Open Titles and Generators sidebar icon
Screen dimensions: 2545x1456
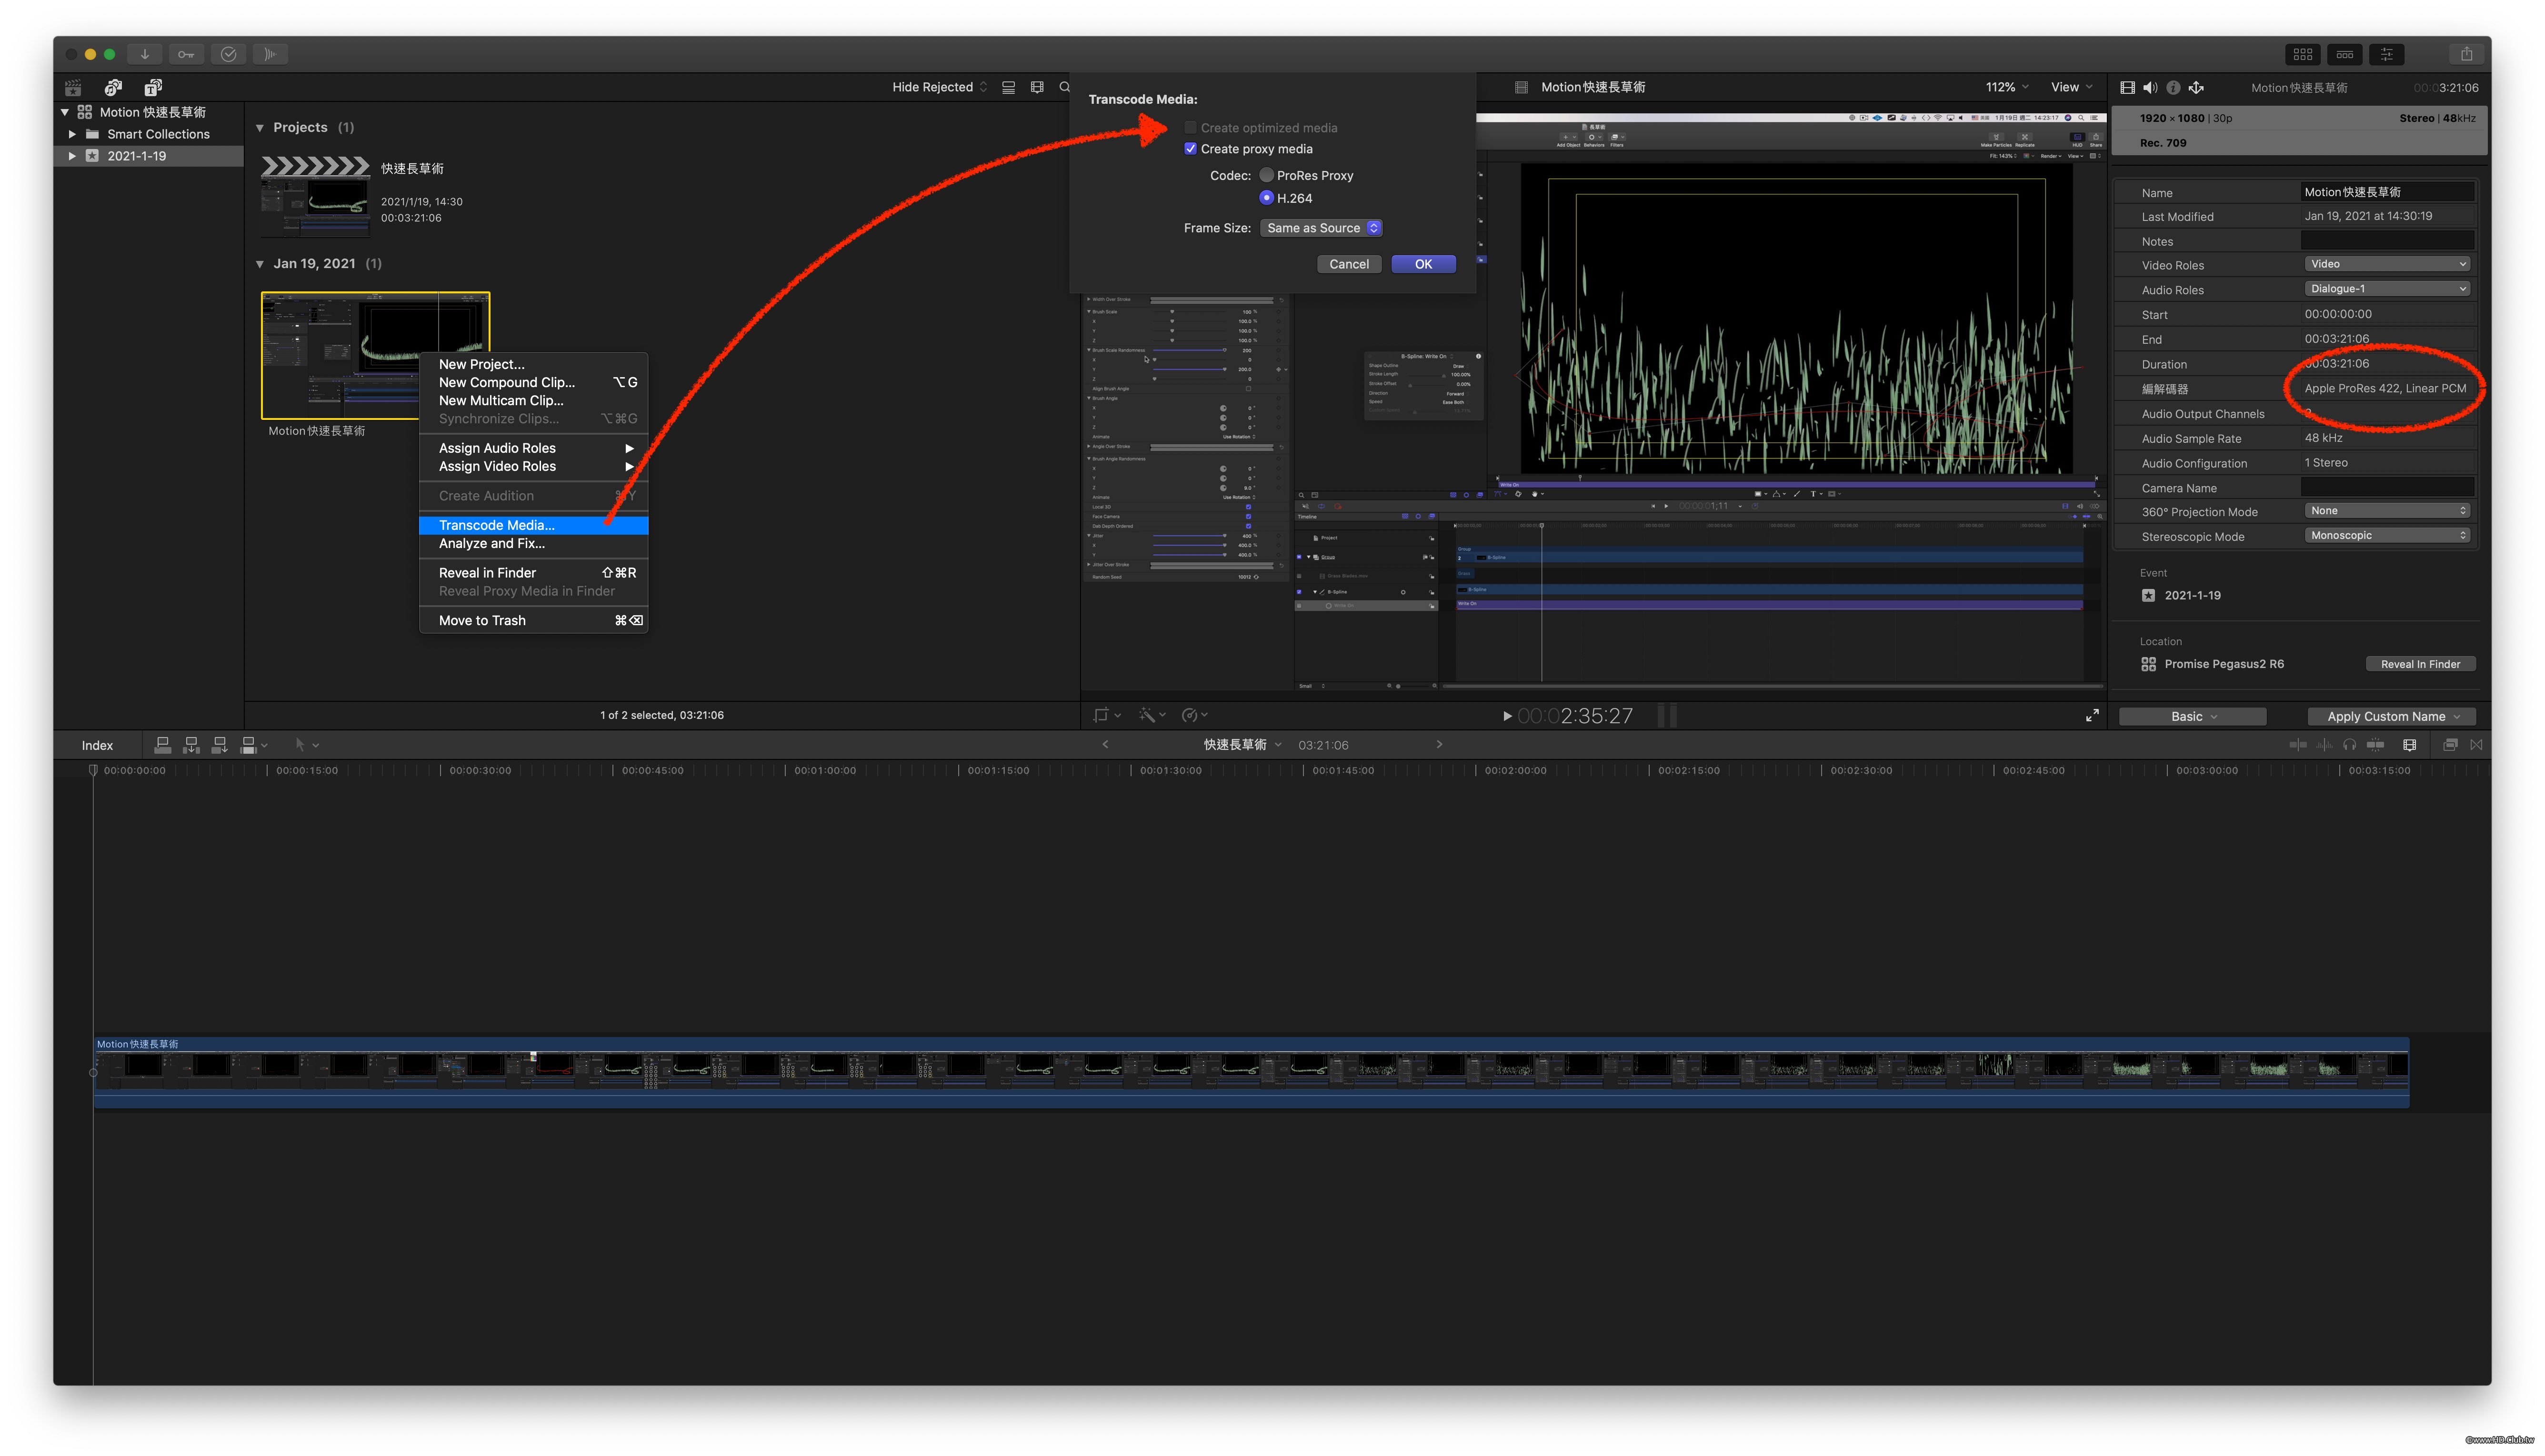(153, 87)
